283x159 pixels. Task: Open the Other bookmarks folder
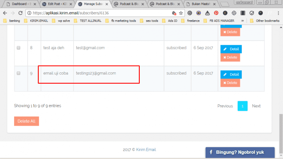pyautogui.click(x=265, y=21)
